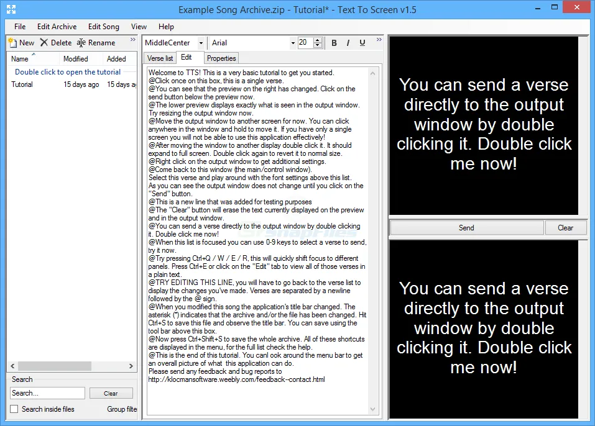
Task: Open the Arial font dropdown
Action: tap(293, 43)
